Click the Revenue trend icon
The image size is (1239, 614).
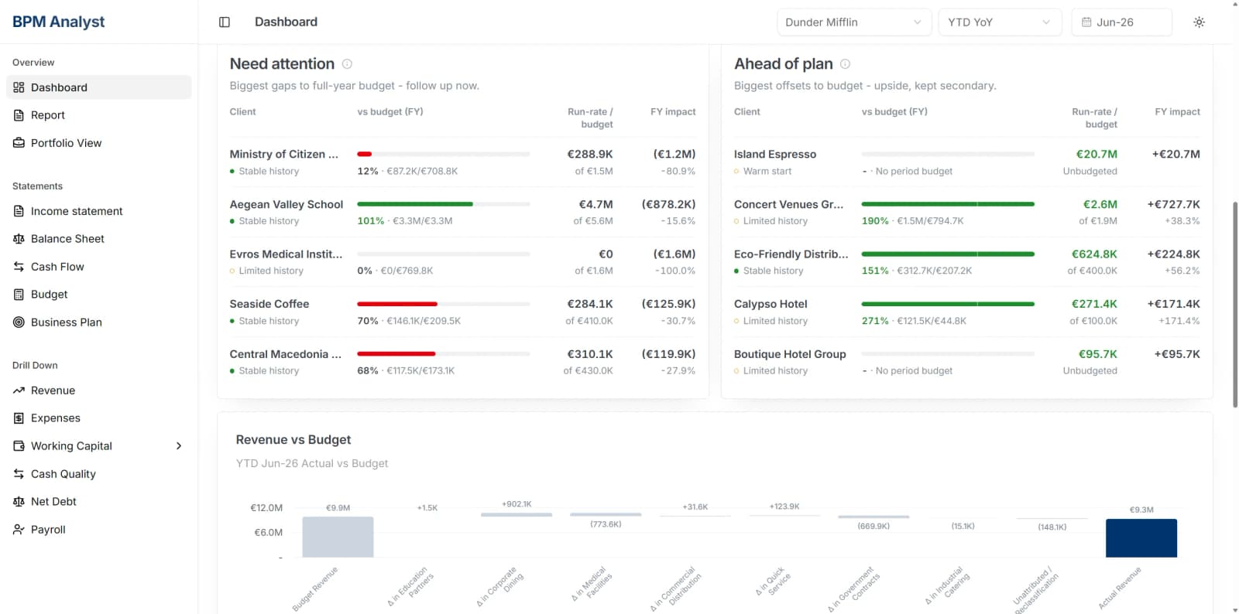pos(19,391)
